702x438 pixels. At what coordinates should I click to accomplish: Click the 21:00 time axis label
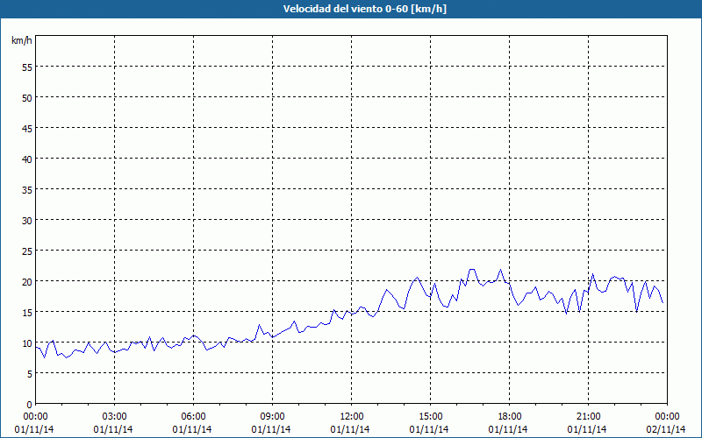coord(588,417)
